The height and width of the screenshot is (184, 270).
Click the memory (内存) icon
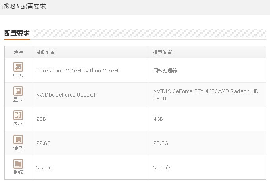click(x=18, y=115)
